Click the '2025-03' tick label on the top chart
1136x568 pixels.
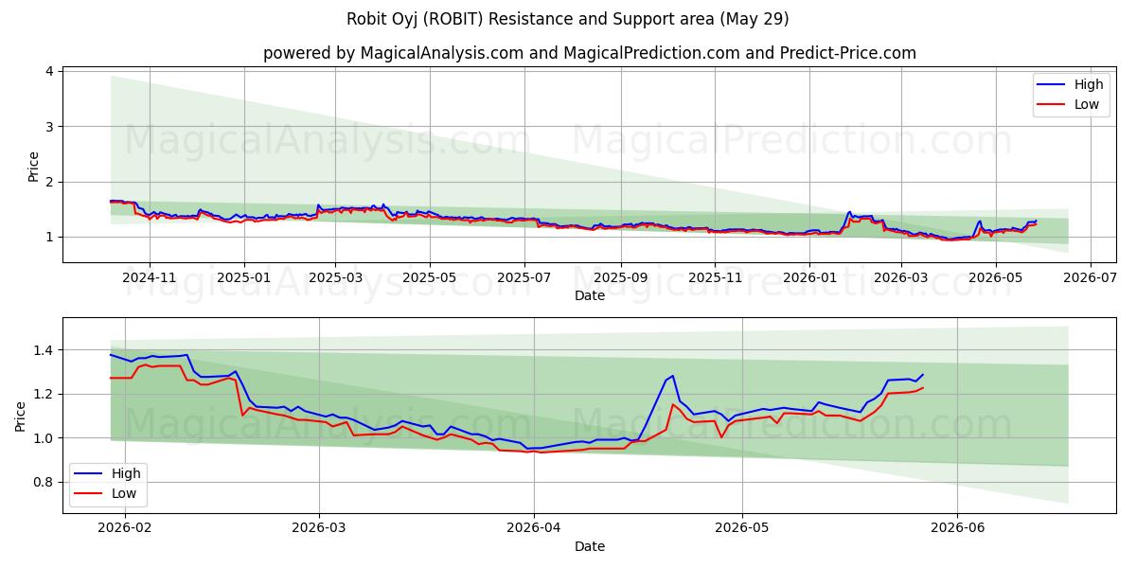[x=336, y=277]
